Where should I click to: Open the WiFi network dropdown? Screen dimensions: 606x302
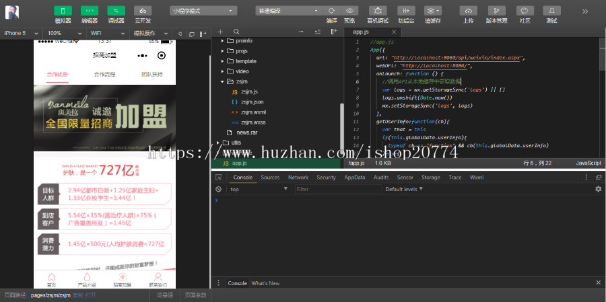[x=106, y=33]
